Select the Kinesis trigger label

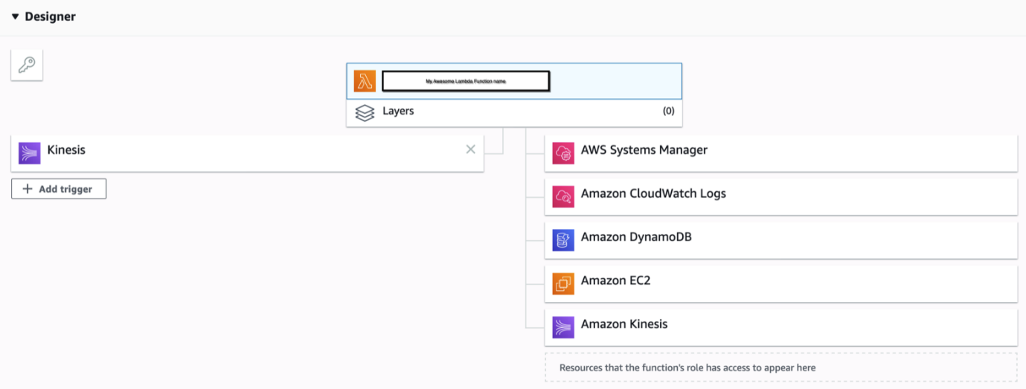pyautogui.click(x=66, y=150)
